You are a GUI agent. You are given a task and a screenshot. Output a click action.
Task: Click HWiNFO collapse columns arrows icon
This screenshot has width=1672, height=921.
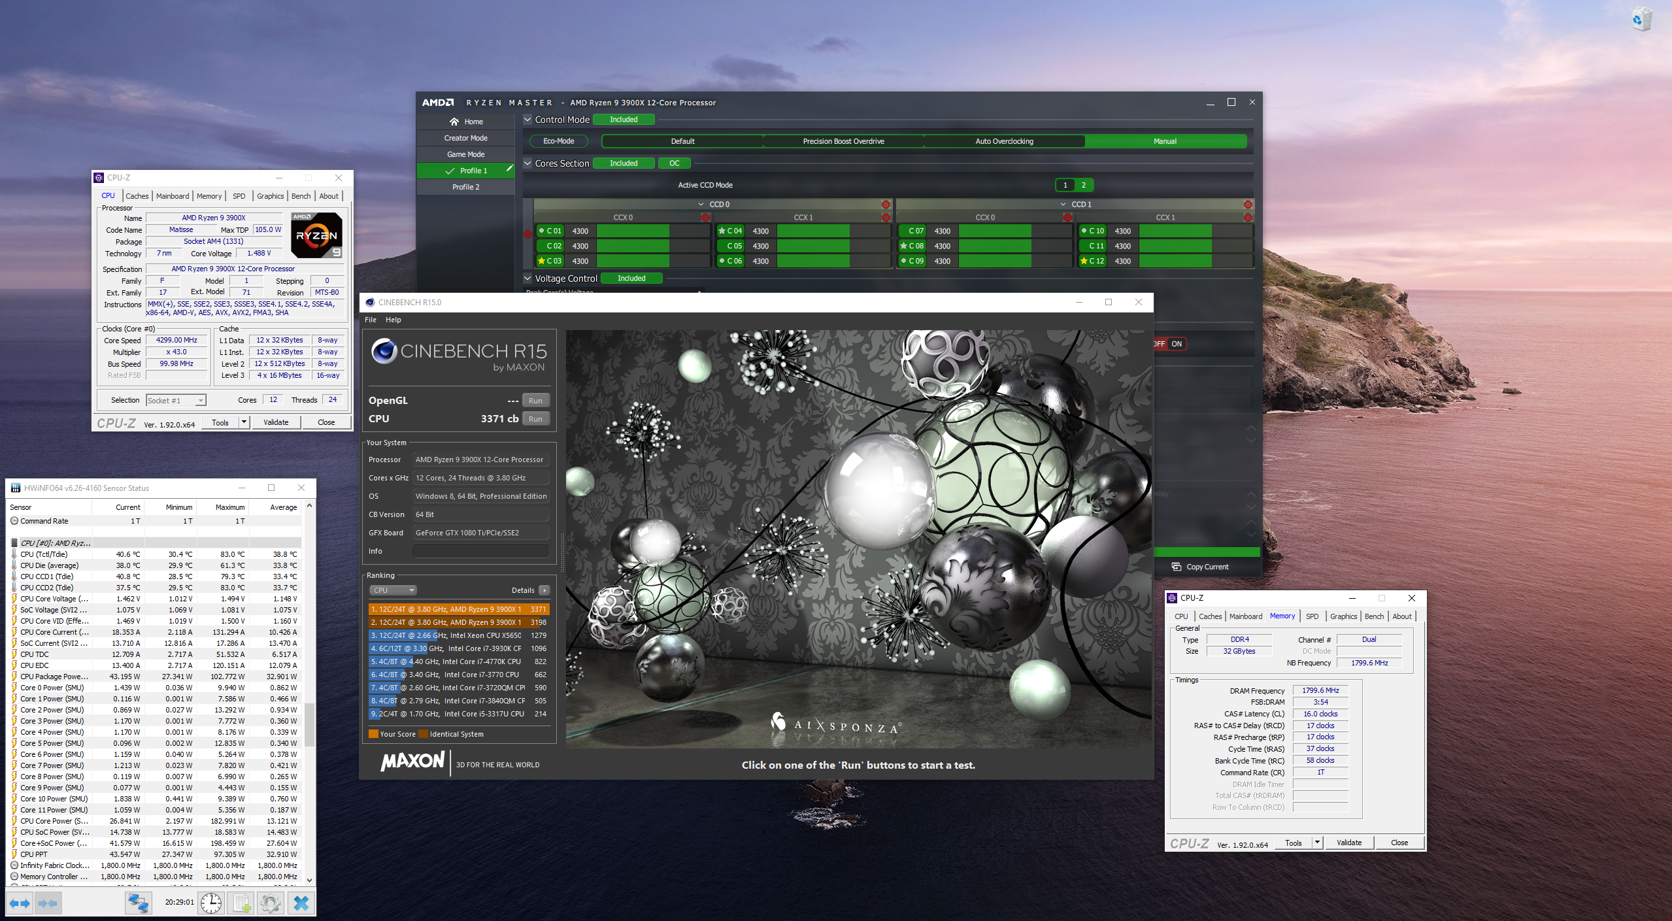[48, 903]
